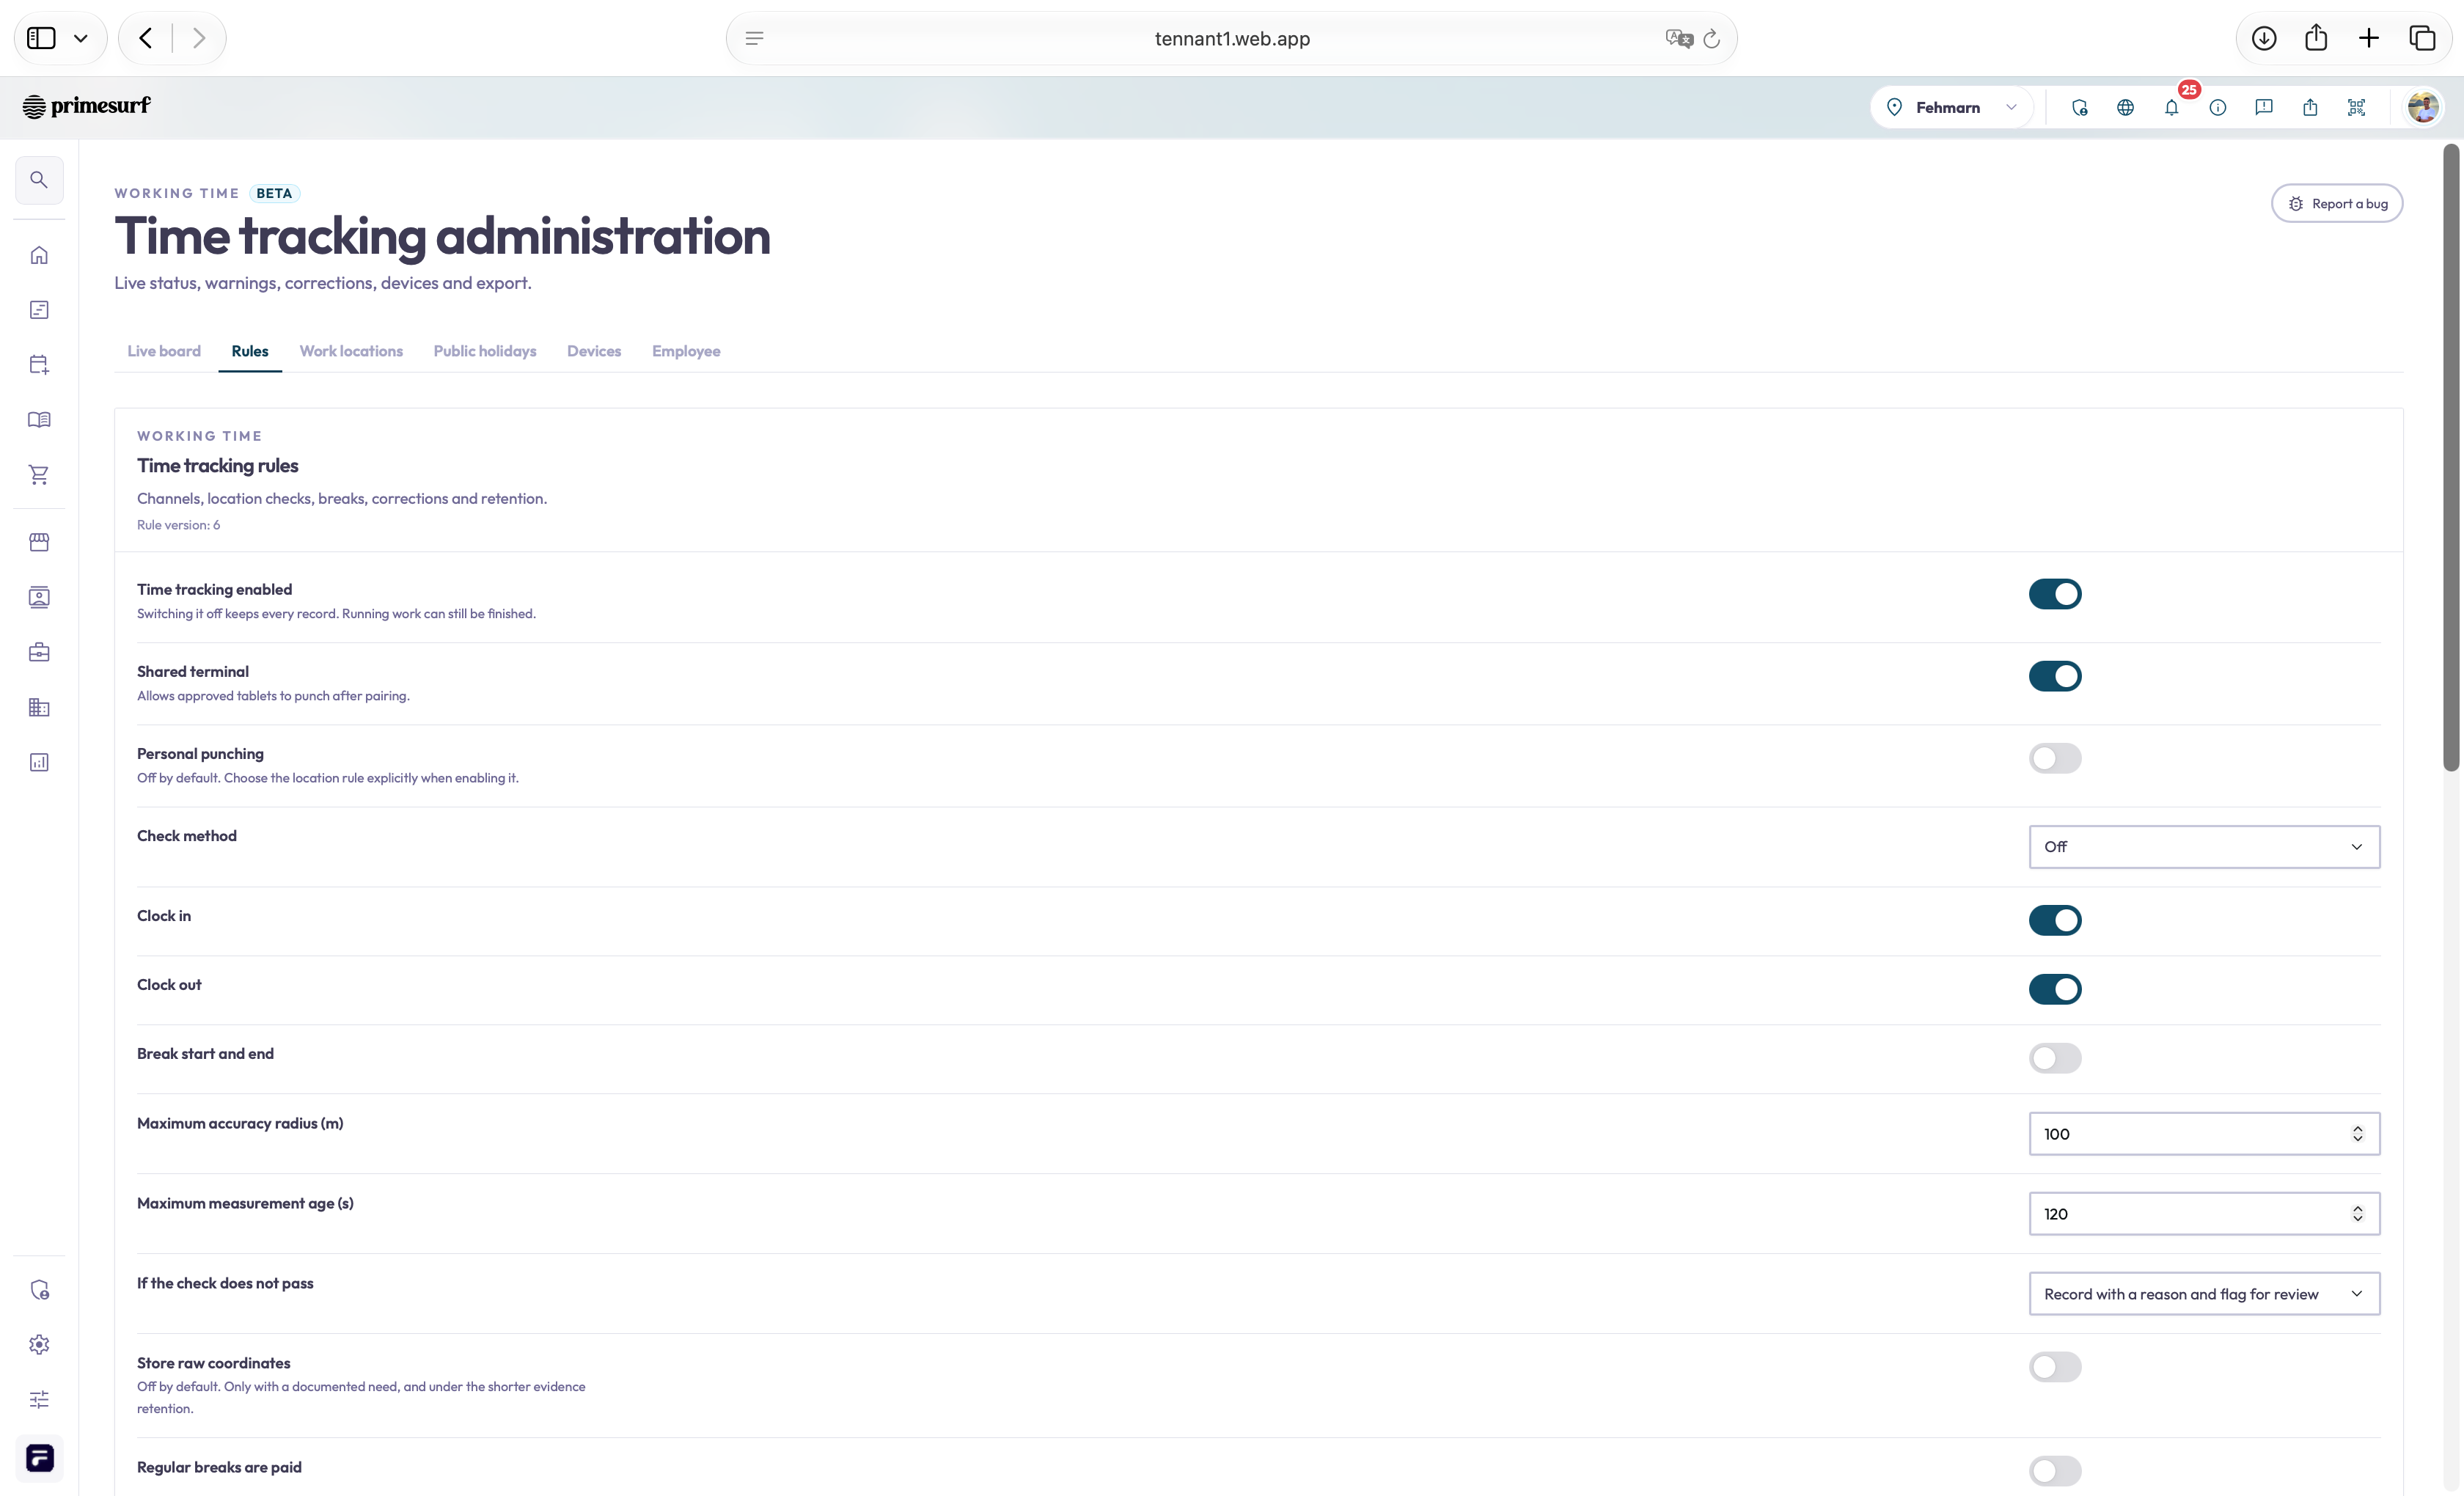Click the Report a bug button
The width and height of the screenshot is (2464, 1496).
click(2337, 203)
